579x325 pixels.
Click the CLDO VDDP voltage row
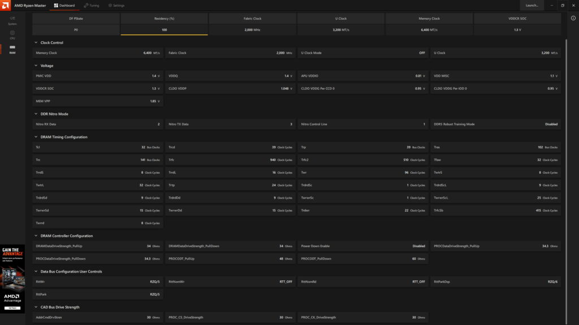230,89
